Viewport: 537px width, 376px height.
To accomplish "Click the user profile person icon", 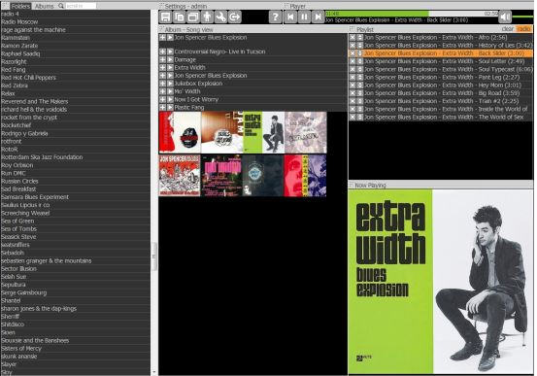I will [x=207, y=17].
